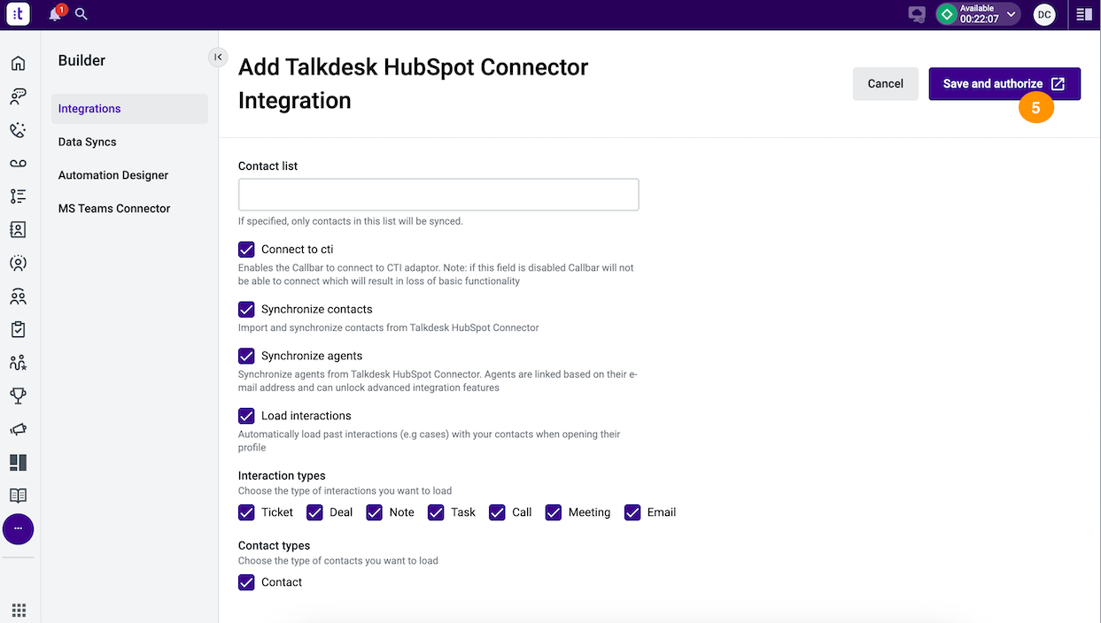This screenshot has width=1101, height=623.
Task: Uncheck the Connect to cti checkbox
Action: (246, 249)
